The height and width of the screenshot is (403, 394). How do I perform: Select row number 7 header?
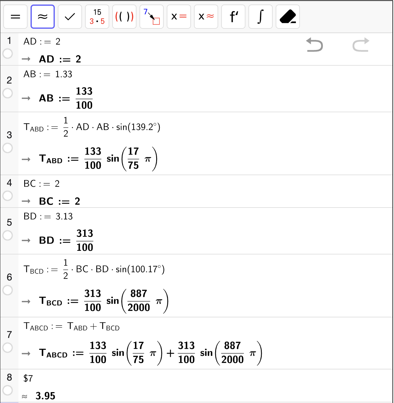[9, 335]
